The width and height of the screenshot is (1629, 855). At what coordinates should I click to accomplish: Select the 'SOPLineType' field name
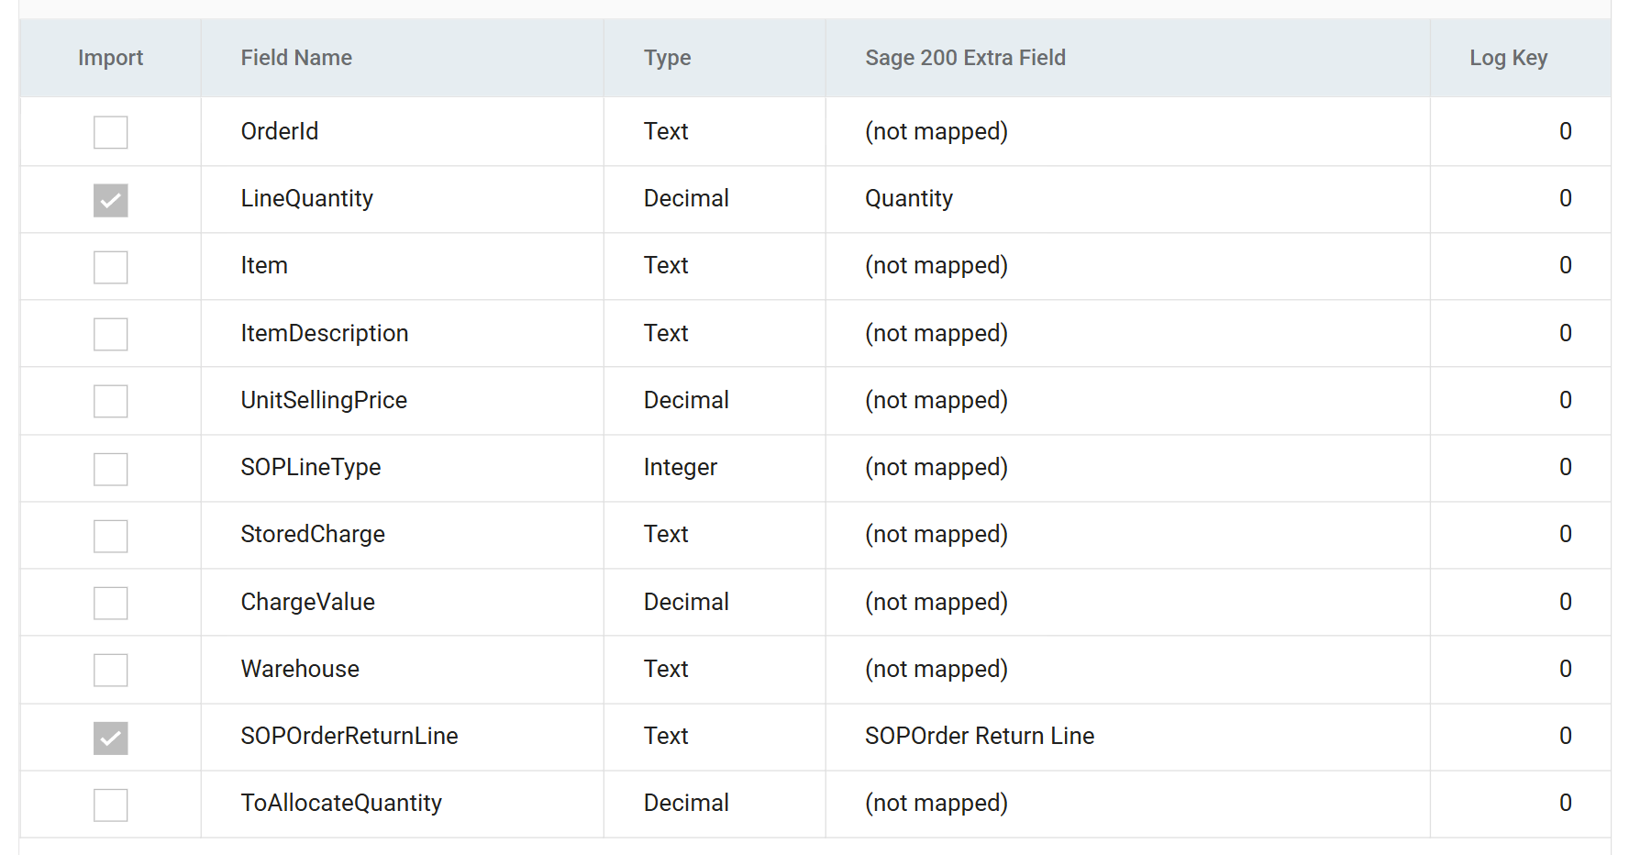311,468
